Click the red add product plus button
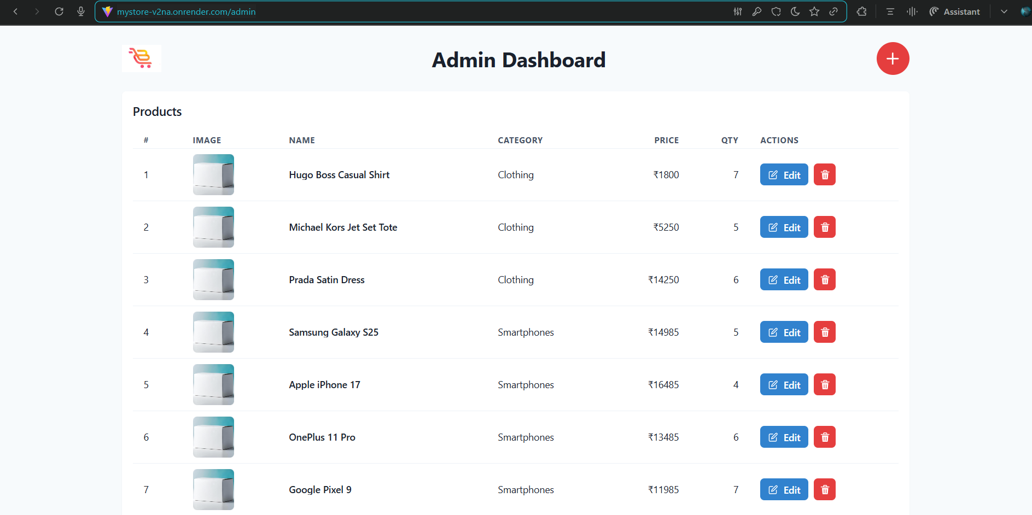Viewport: 1032px width, 515px height. (x=893, y=58)
